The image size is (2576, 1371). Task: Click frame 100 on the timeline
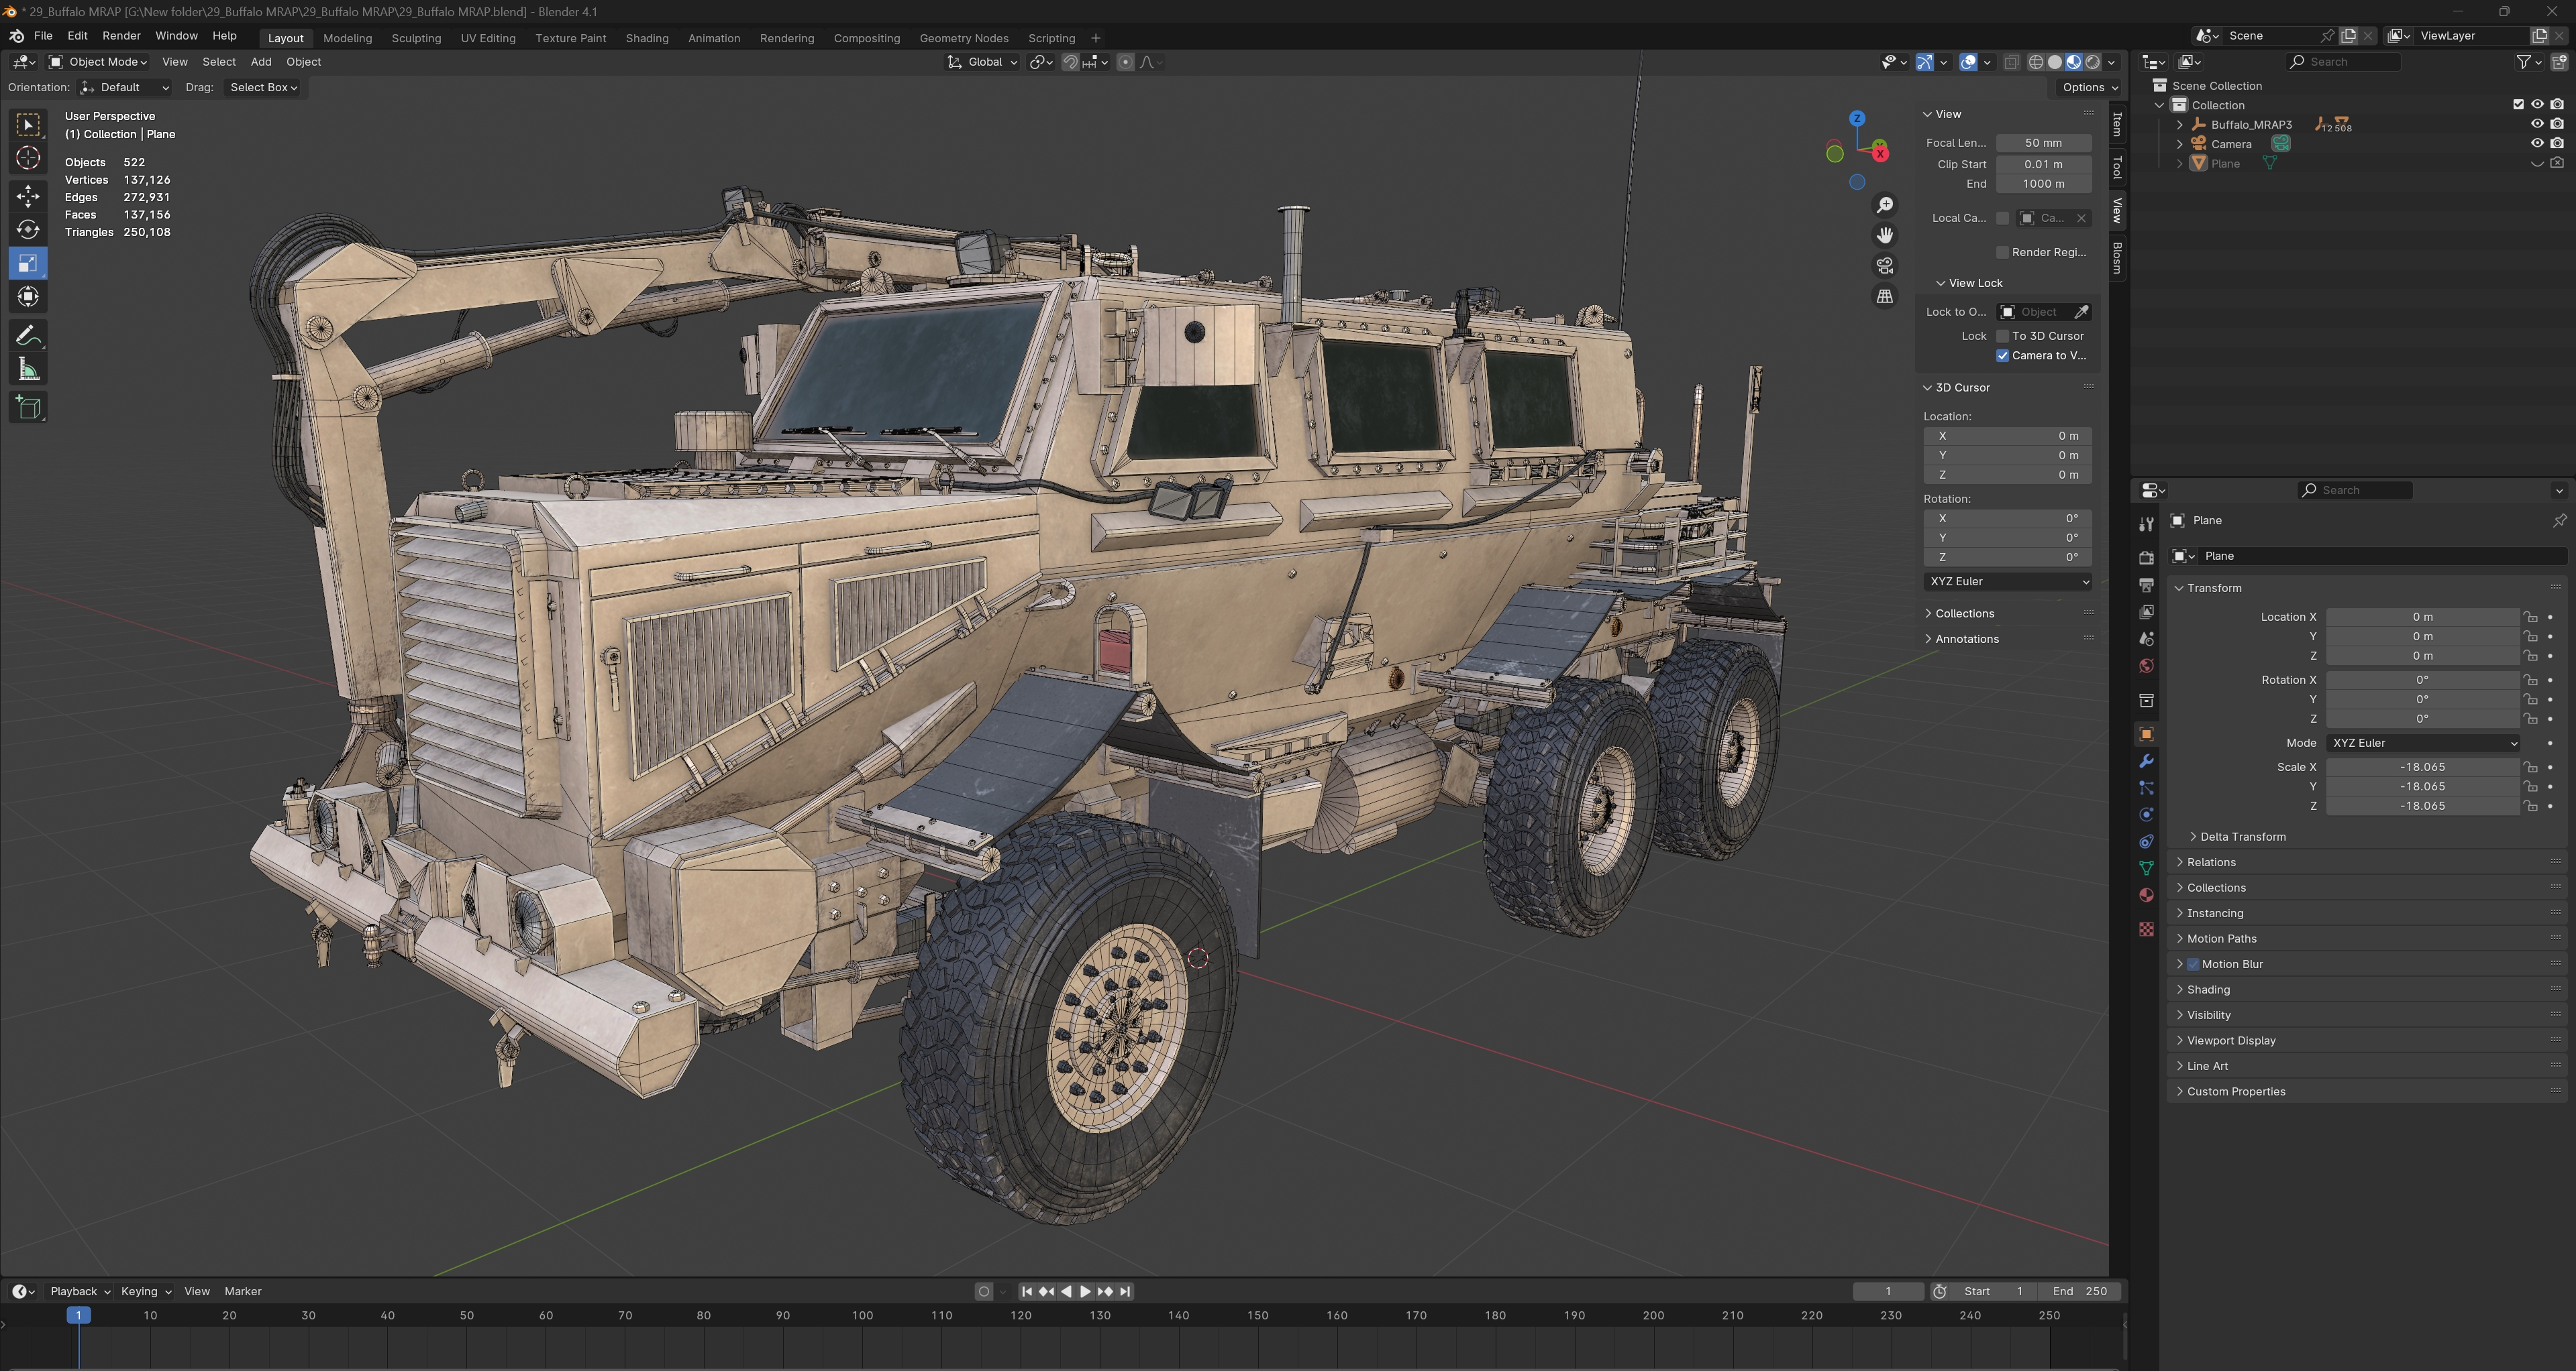coord(862,1316)
